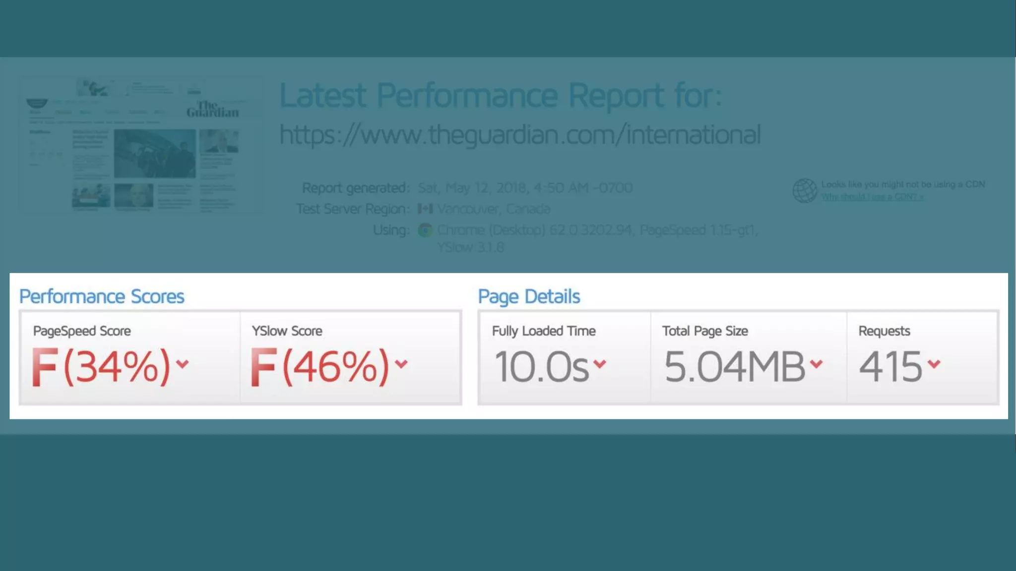
Task: Click the Vancouver, Canada server region text
Action: pyautogui.click(x=494, y=209)
